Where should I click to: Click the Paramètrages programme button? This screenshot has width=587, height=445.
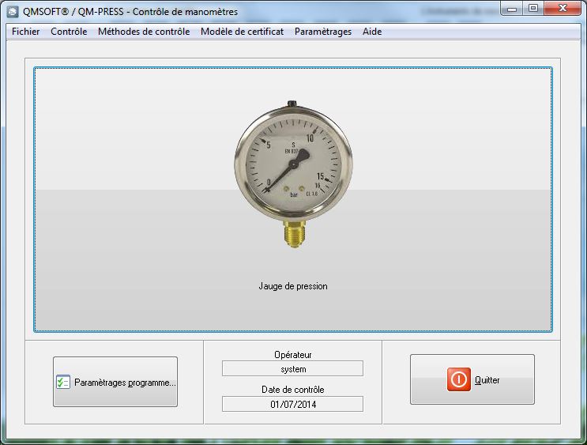115,382
